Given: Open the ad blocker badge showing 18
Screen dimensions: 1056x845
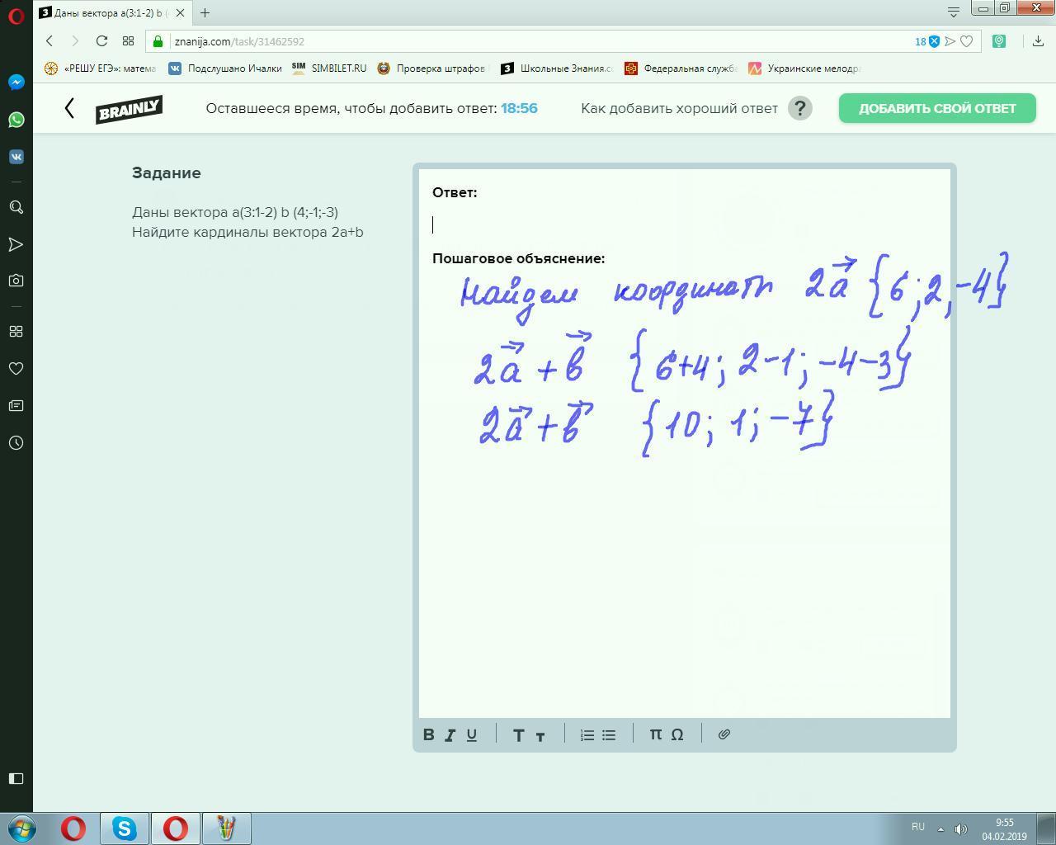Looking at the screenshot, I should click(x=927, y=41).
